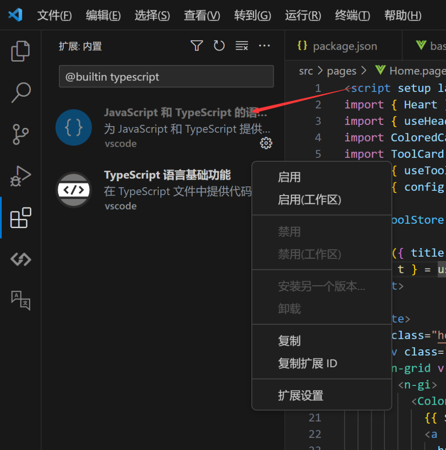Click the pages breadcrumb segment
Viewport: 446px width, 450px height.
pos(341,71)
